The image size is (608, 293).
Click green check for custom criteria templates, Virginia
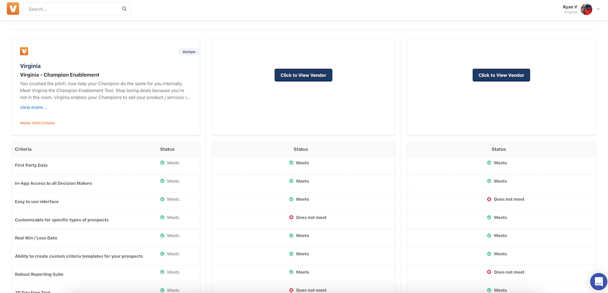(x=162, y=254)
